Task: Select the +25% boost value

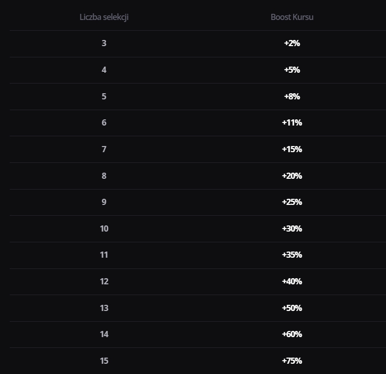Action: point(292,202)
